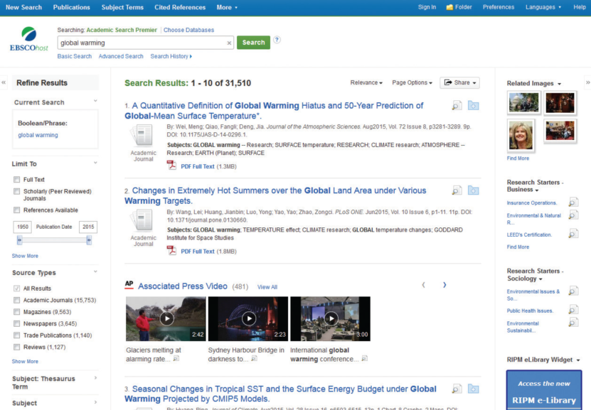Open the Advanced Search link
591x410 pixels.
[x=121, y=56]
